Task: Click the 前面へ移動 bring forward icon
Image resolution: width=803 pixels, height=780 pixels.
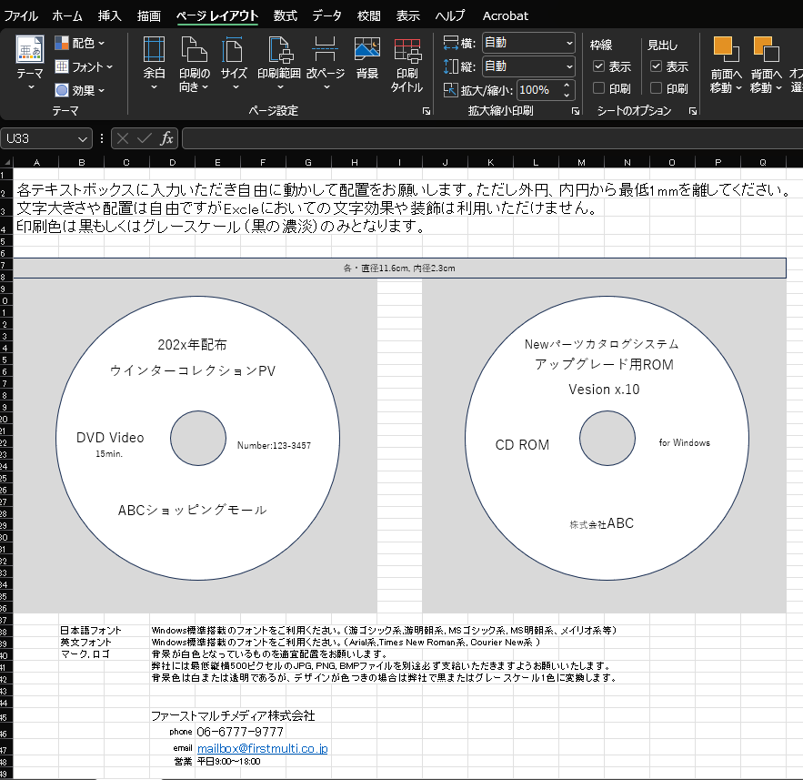Action: point(727,50)
